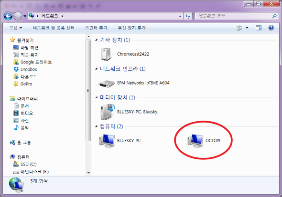Open 사진 library
282x197 pixels.
[x=25, y=120]
